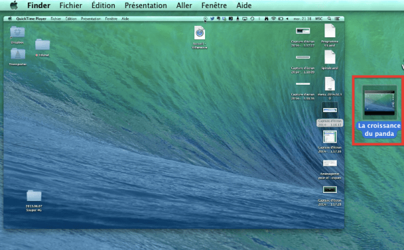
Task: Select the Capture d'écran 1.17.16 thumbnail
Action: [330, 137]
